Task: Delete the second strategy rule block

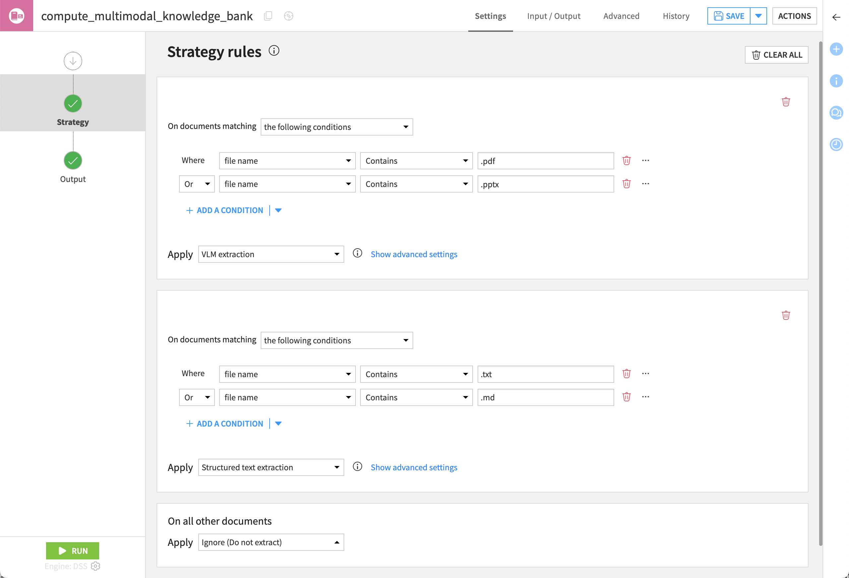Action: click(786, 315)
